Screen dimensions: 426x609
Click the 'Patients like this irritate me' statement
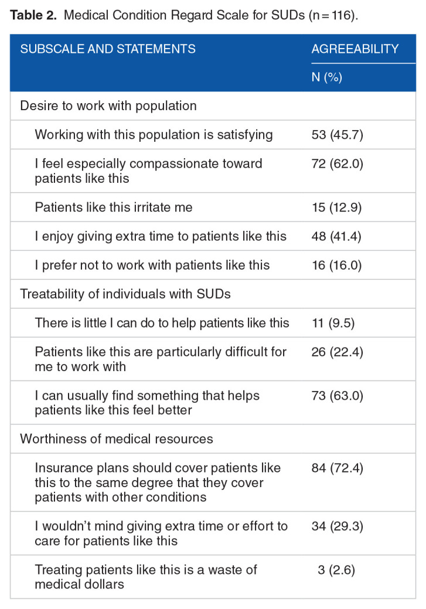click(114, 207)
